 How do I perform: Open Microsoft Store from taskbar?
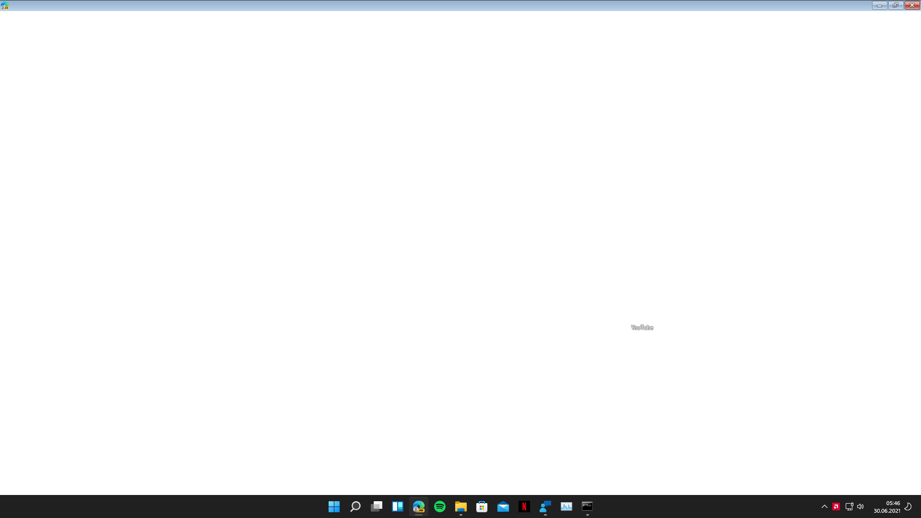pyautogui.click(x=482, y=506)
